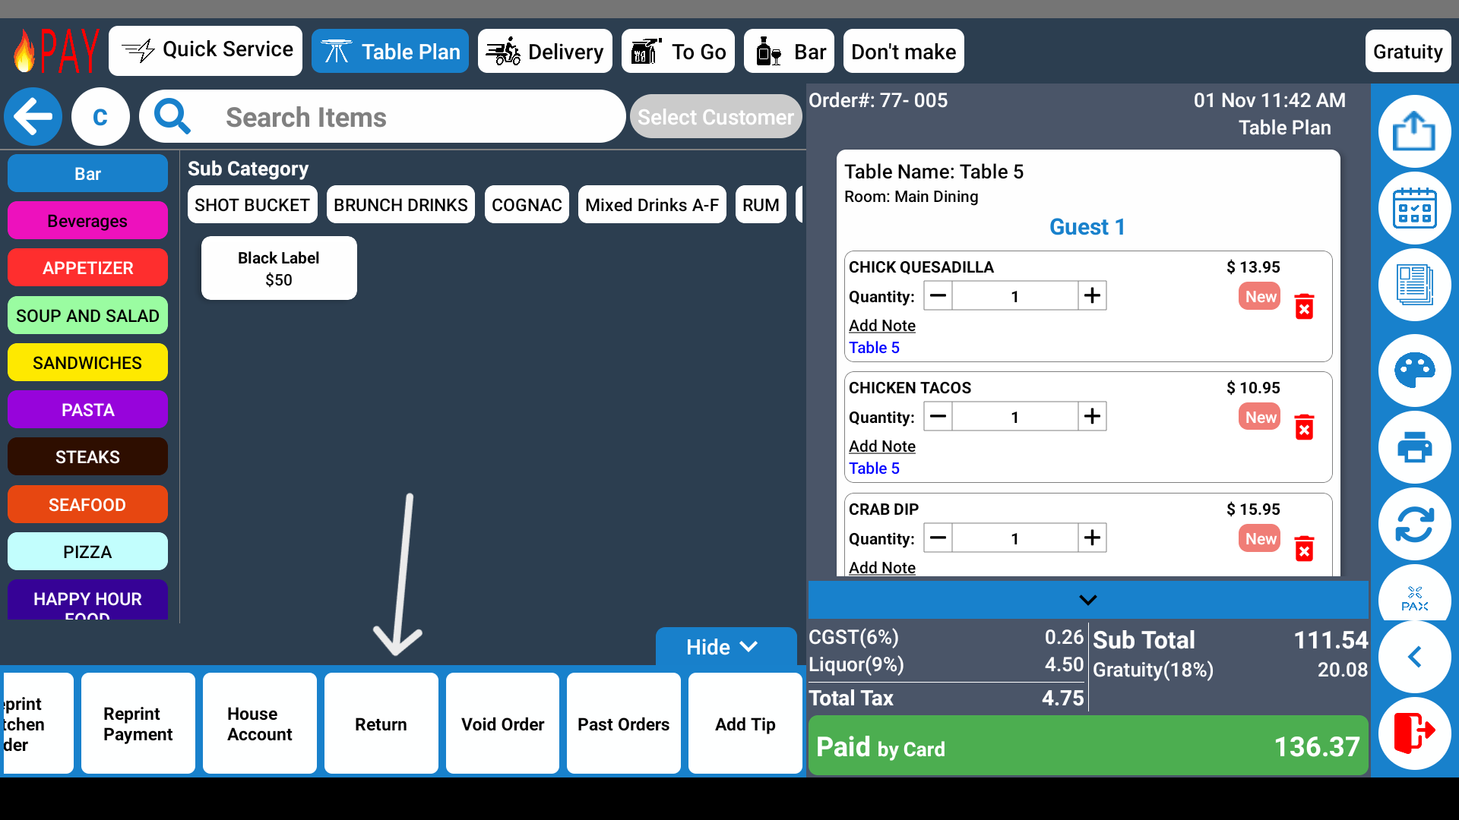Expand order list using down chevron bar

coord(1087,600)
